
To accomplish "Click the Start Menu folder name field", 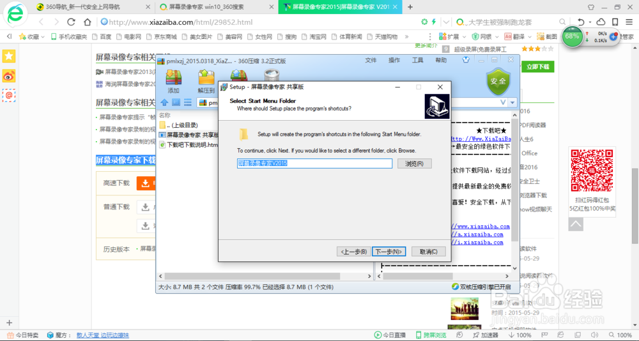I will point(314,163).
